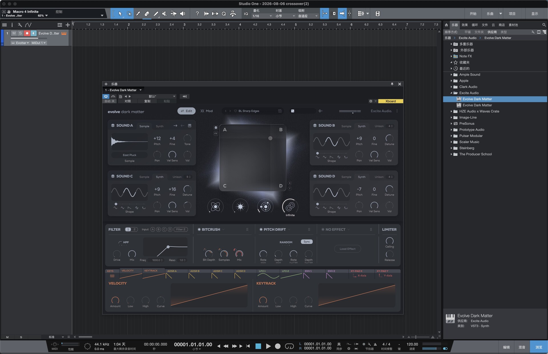Adjust Sound B shape slider handle
This screenshot has width=548, height=354.
[x=317, y=153]
